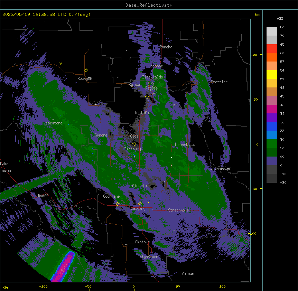Click the 2022/05/19 16:38:58 UTC timestamp
Screen dimensions: 298x291
pyautogui.click(x=34, y=15)
